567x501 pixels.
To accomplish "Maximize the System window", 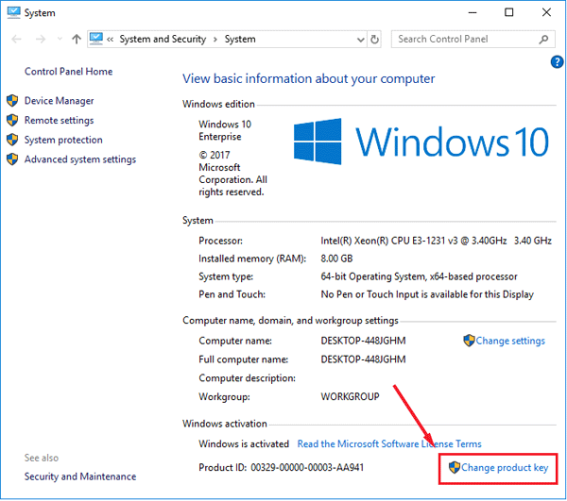I will [x=509, y=12].
